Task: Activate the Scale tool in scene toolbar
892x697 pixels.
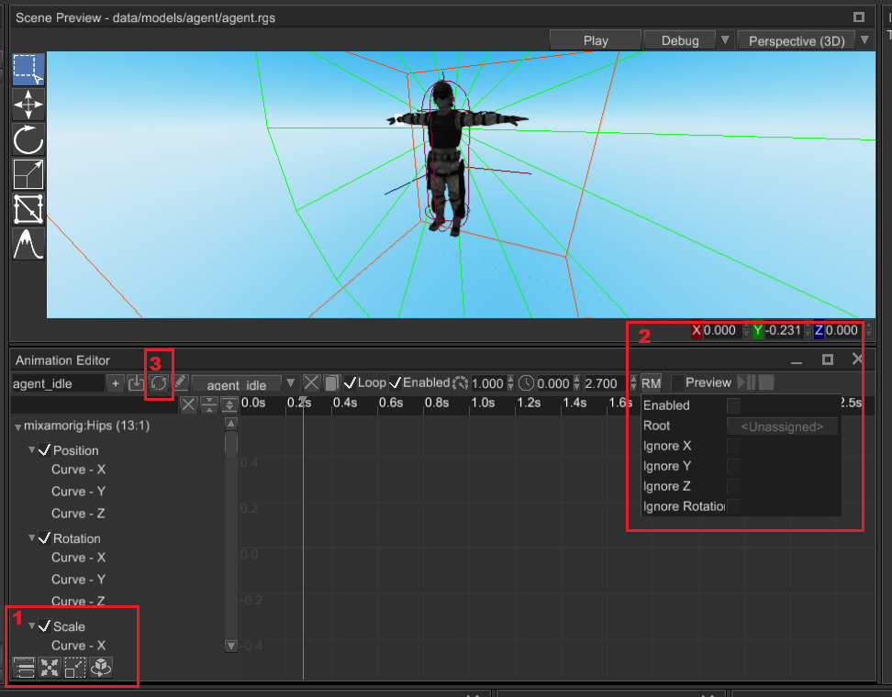Action: click(x=28, y=174)
